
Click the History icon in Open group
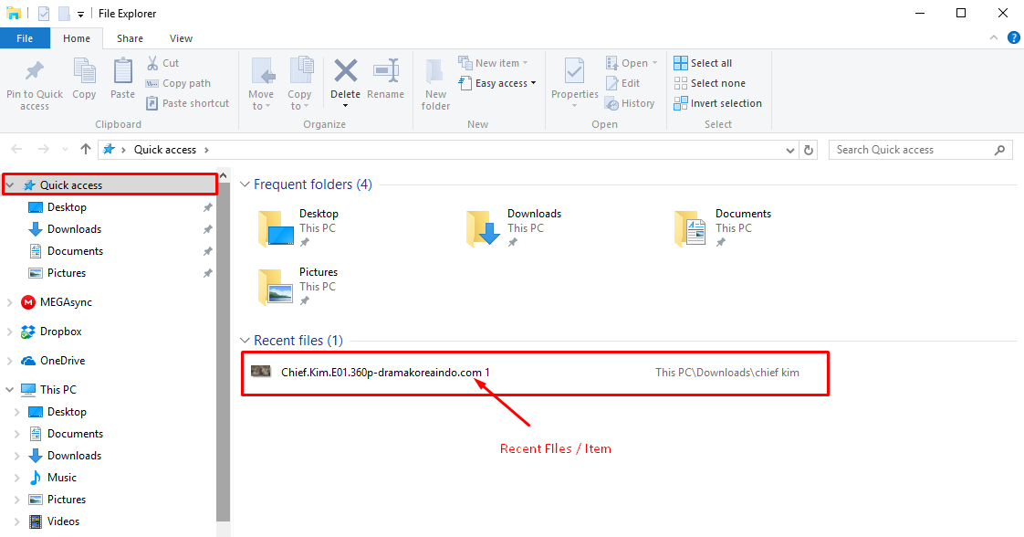(x=631, y=103)
